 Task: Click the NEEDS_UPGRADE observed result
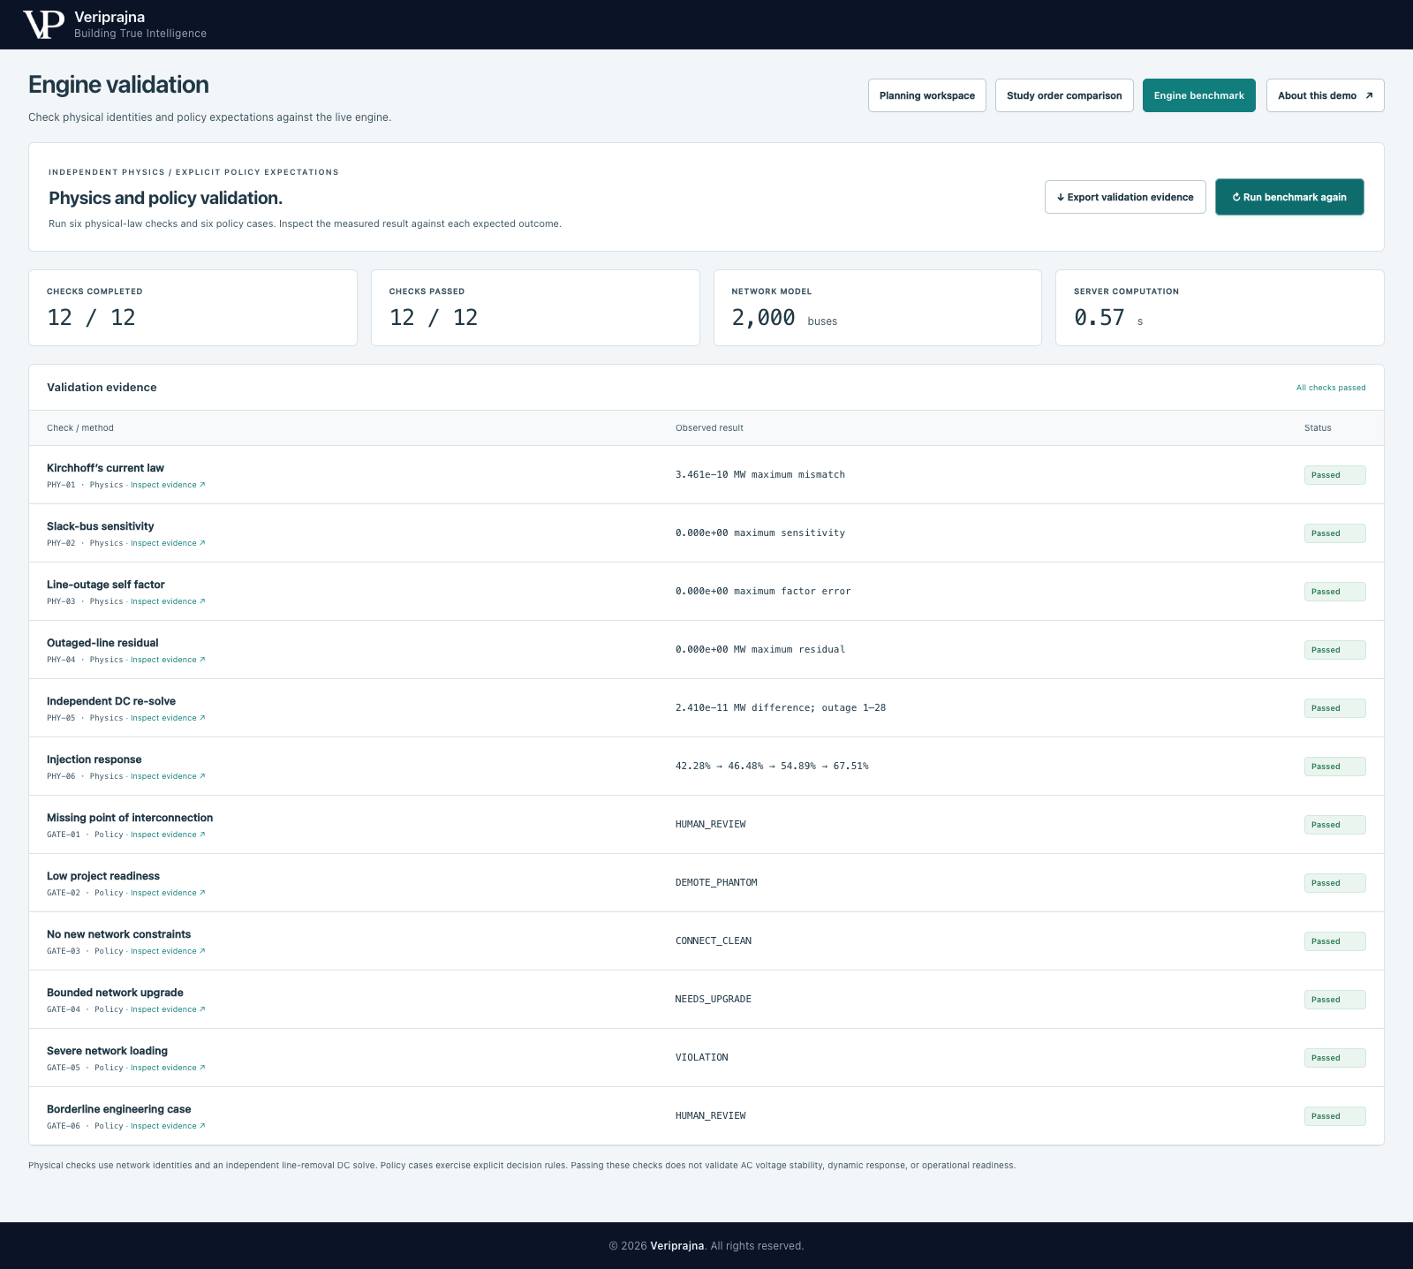(714, 1000)
